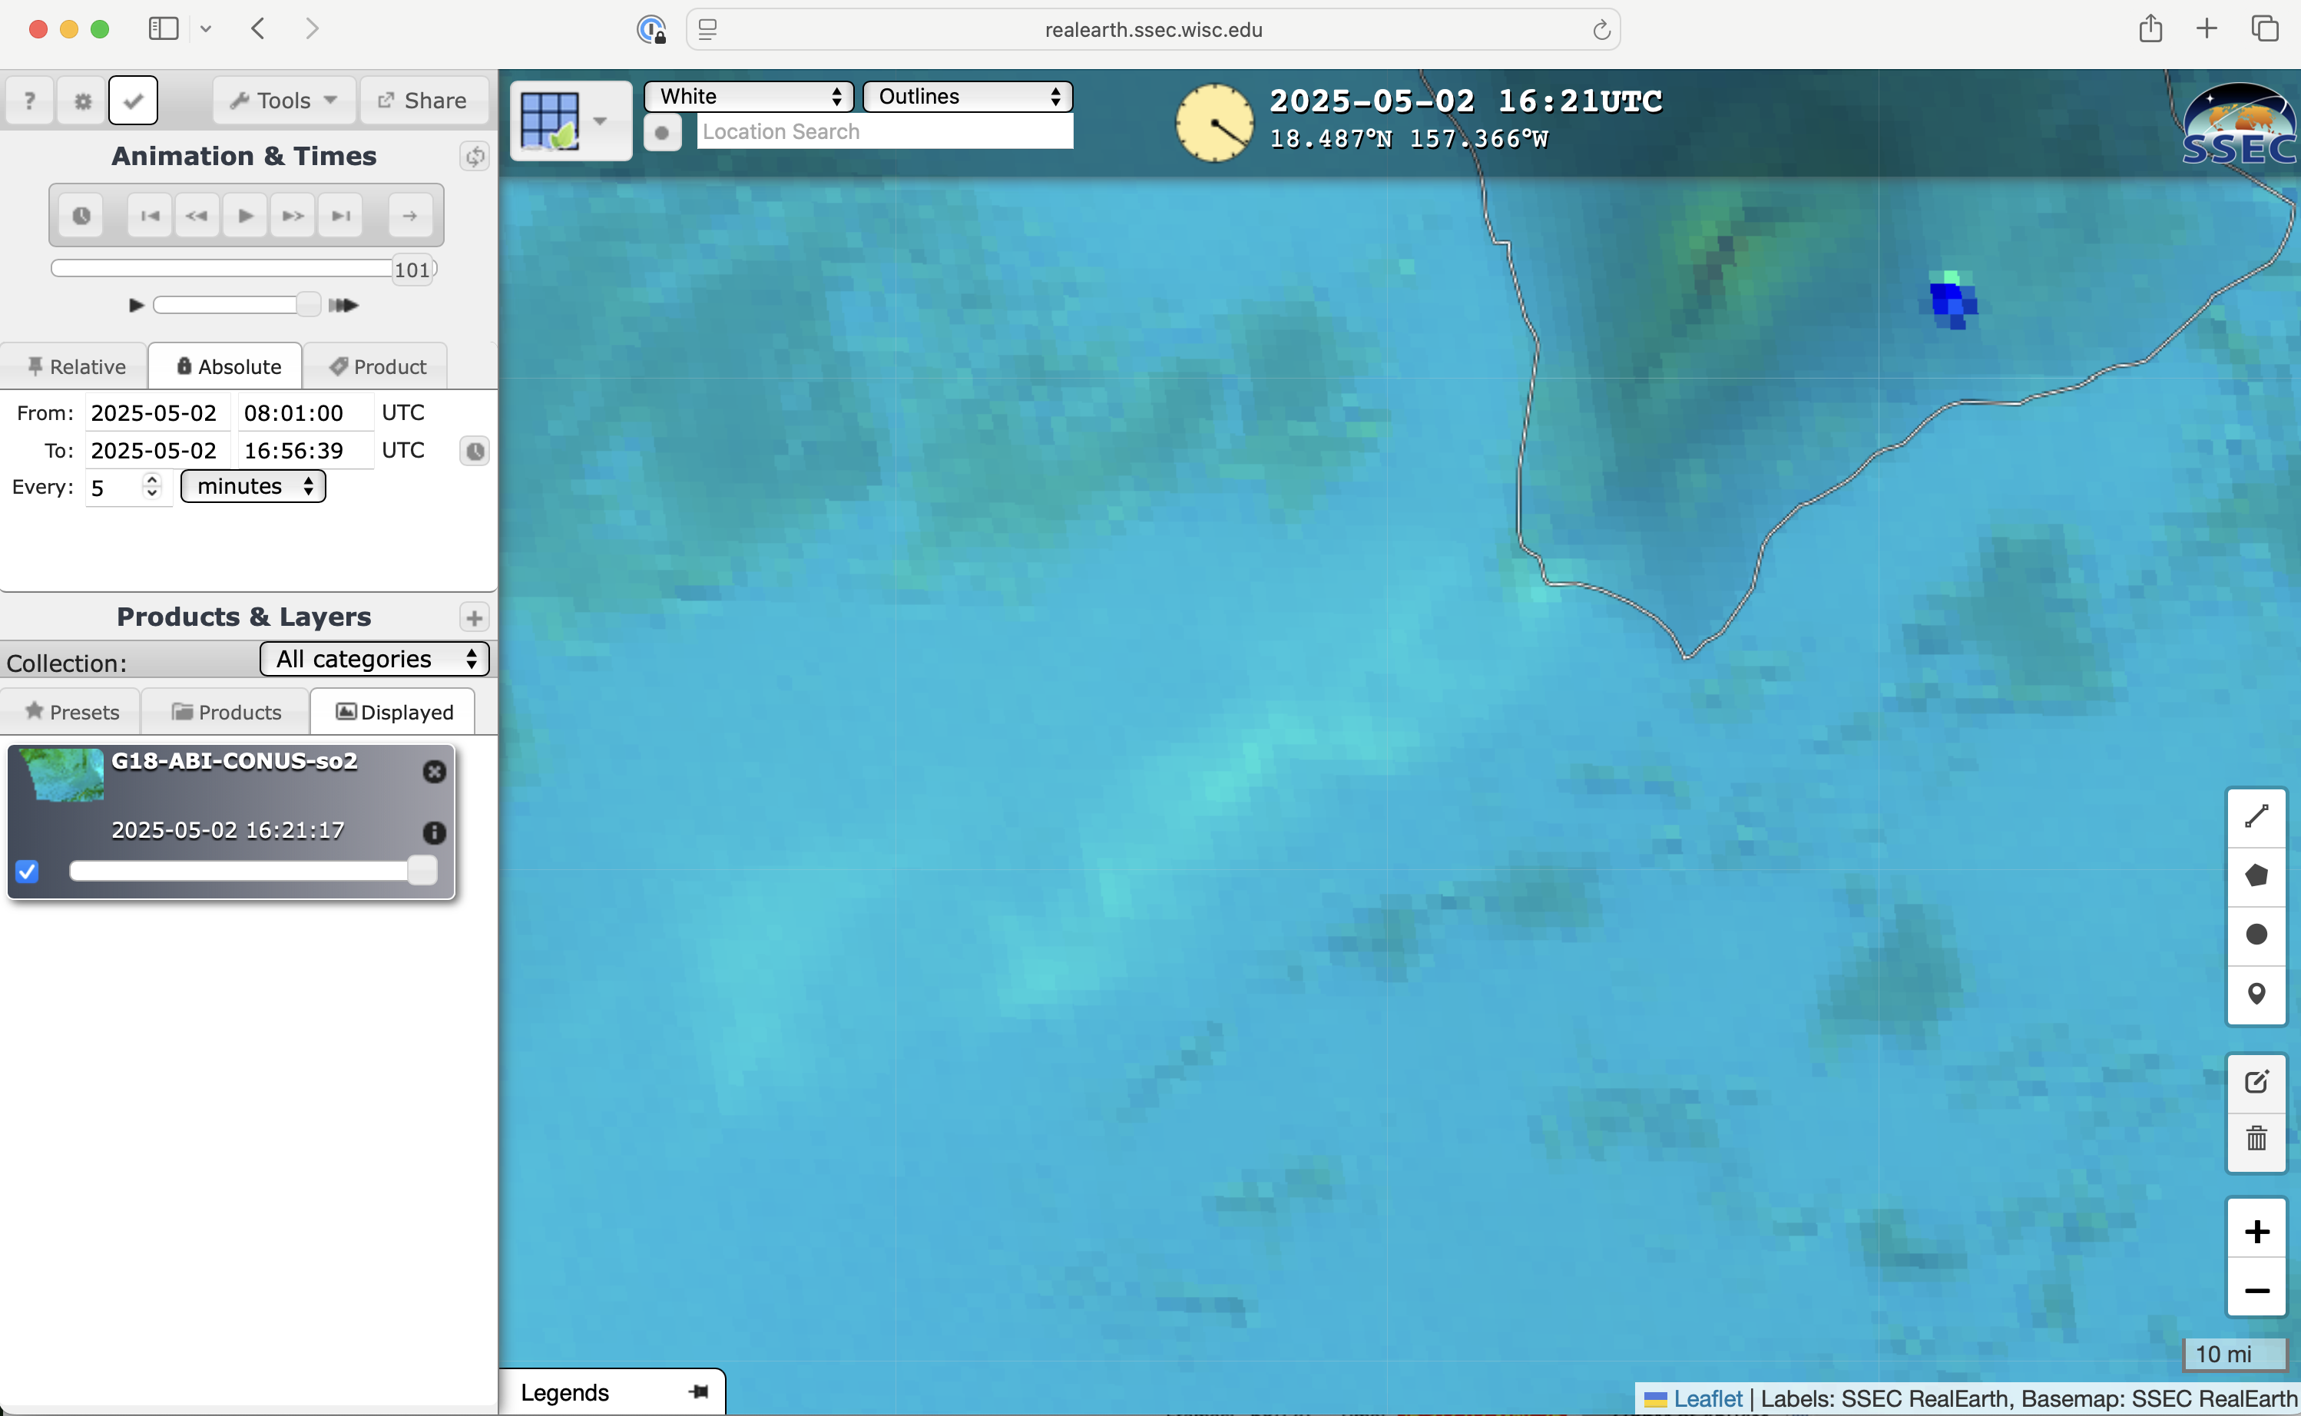Jump to first animation frame
Viewport: 2301px width, 1416px height.
[150, 216]
